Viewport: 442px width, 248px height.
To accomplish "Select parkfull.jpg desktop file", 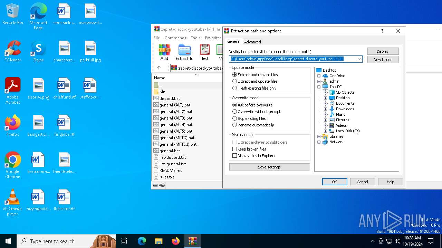I will tap(90, 52).
